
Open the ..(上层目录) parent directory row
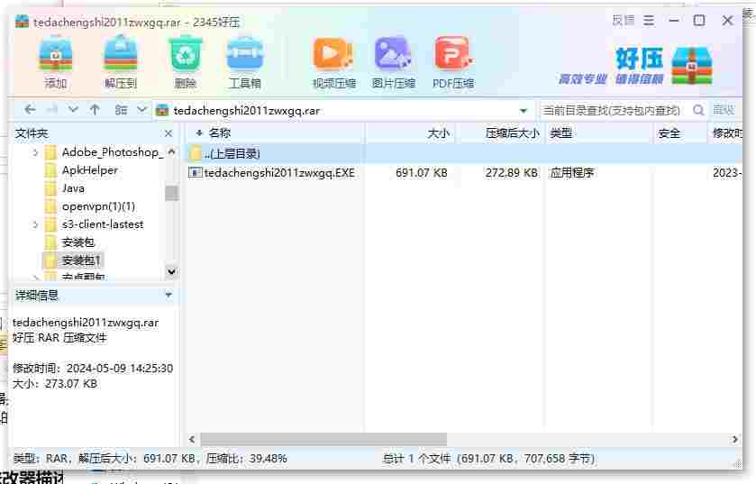[x=464, y=154]
